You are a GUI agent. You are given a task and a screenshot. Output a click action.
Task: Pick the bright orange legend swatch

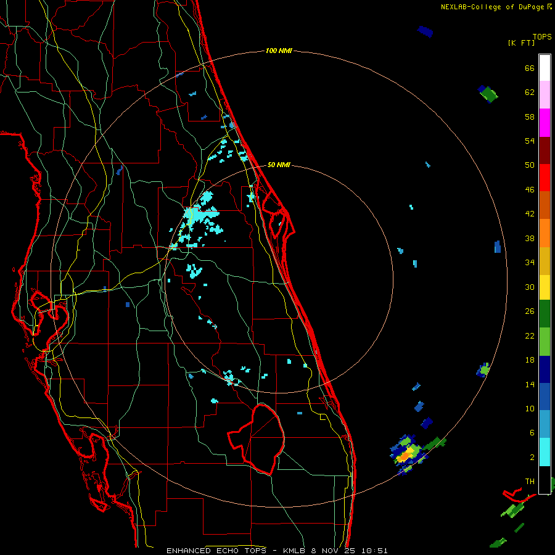click(545, 233)
